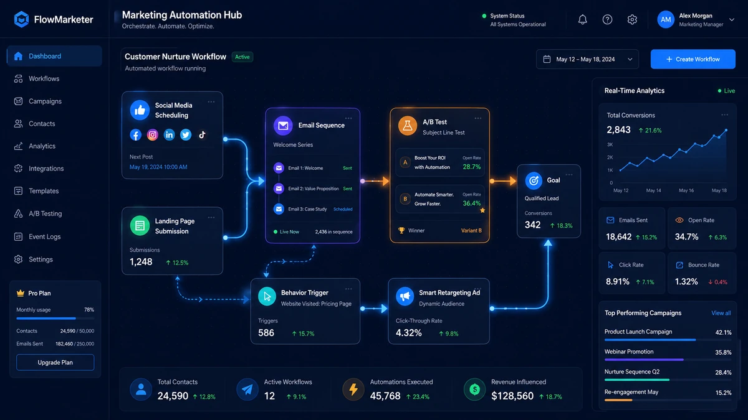Click the Instagram icon in Social Media Scheduling
The image size is (748, 420).
153,134
